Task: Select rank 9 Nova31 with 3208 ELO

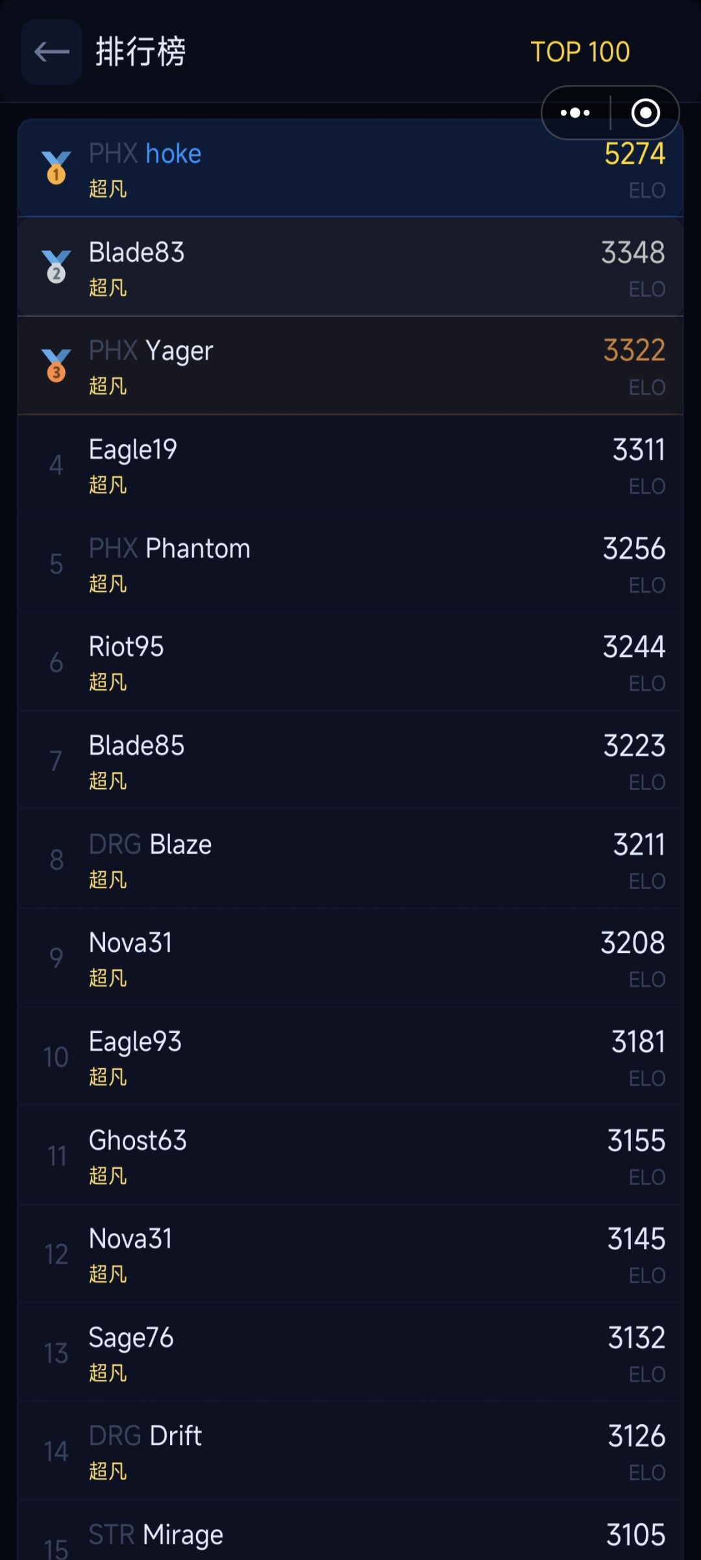Action: pyautogui.click(x=350, y=958)
